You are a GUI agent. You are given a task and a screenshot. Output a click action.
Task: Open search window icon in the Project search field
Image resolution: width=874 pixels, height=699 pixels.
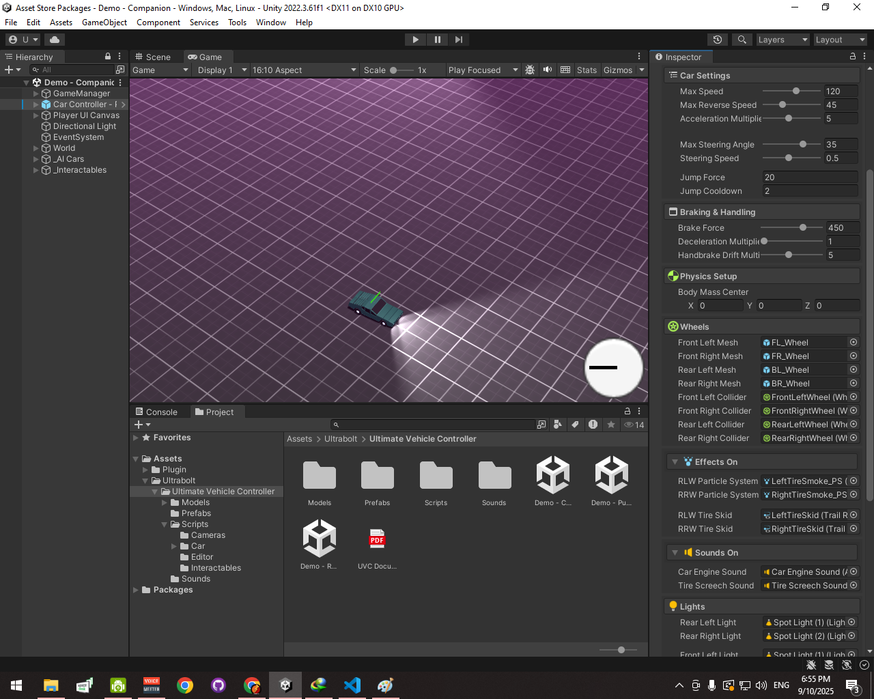pyautogui.click(x=541, y=425)
